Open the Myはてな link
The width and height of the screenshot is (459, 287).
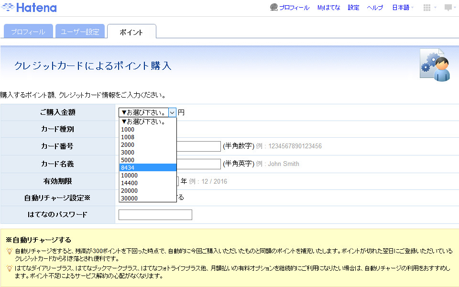(329, 8)
